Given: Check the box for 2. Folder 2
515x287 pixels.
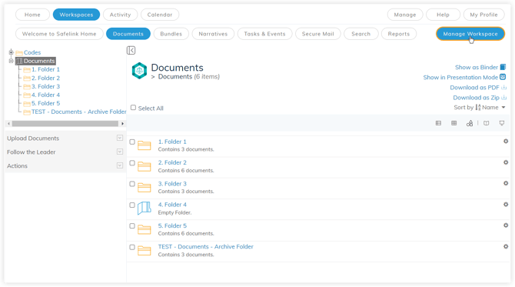Looking at the screenshot, I should (132, 163).
